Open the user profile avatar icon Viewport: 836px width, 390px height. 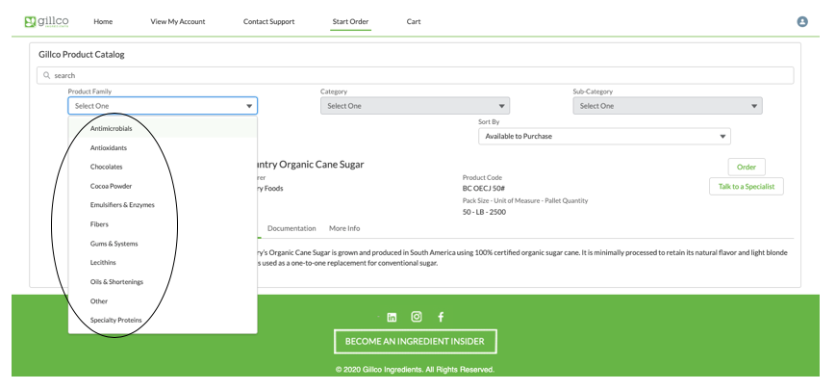(x=802, y=22)
